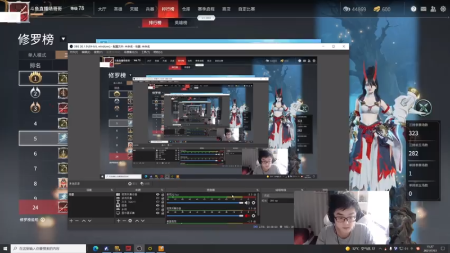Click the 滤镜 filters button in OBS source toolbar

(146, 184)
